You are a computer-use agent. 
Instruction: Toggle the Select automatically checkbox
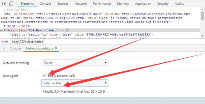coord(44,75)
